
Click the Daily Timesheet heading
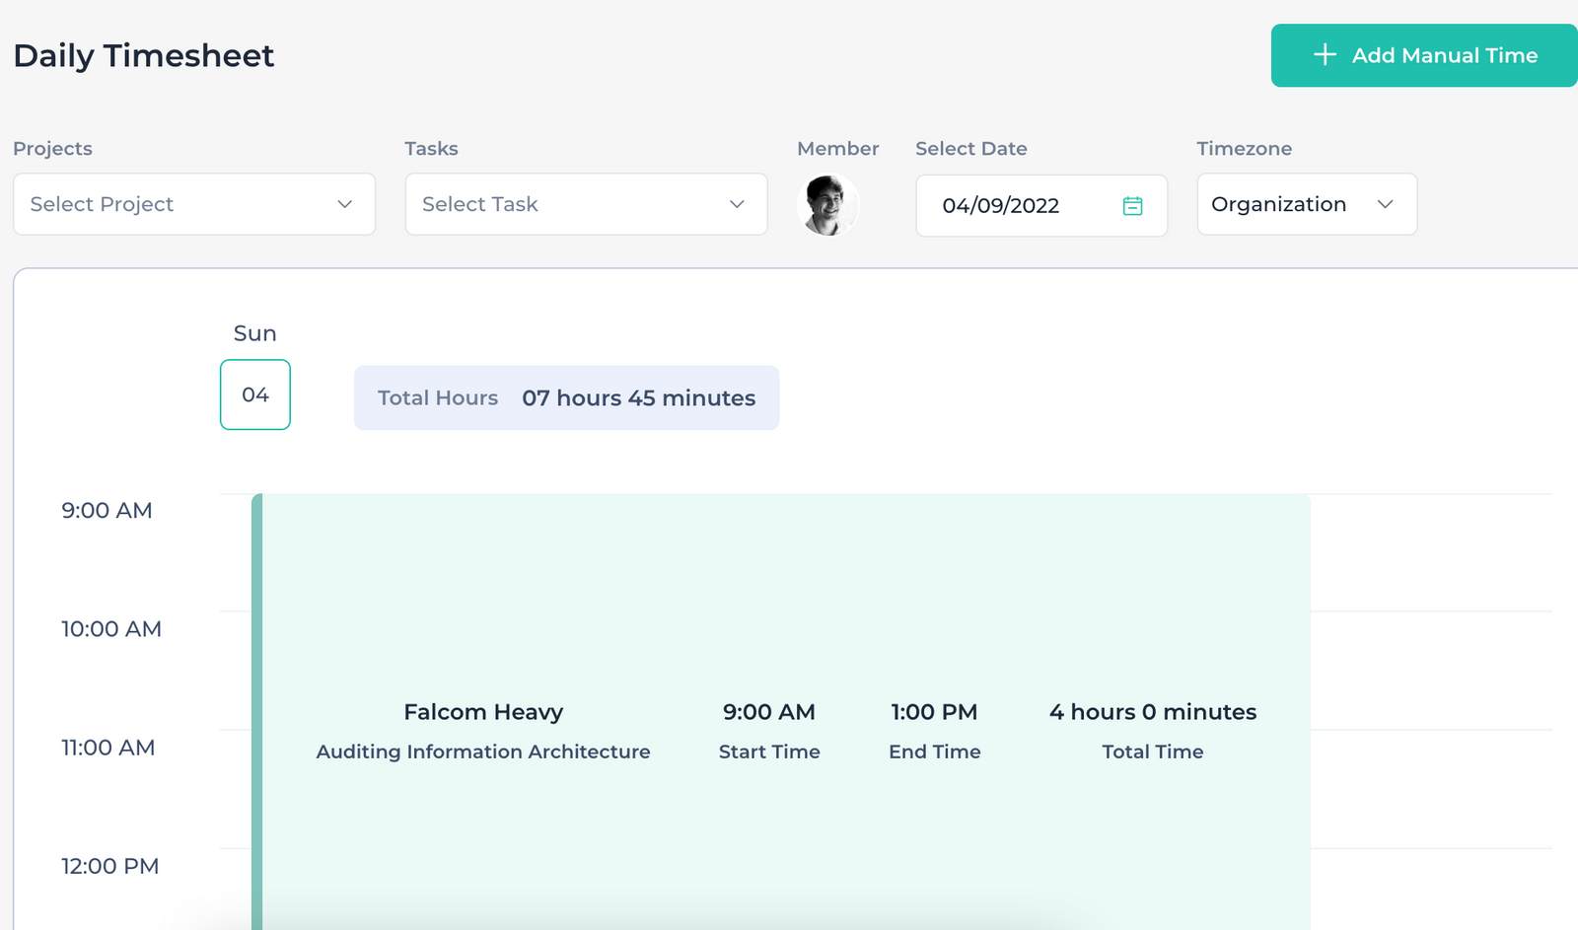coord(143,55)
